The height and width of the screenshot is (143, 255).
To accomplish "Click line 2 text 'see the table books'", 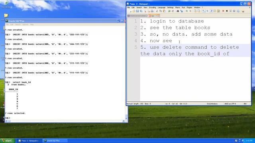I will click(x=180, y=27).
